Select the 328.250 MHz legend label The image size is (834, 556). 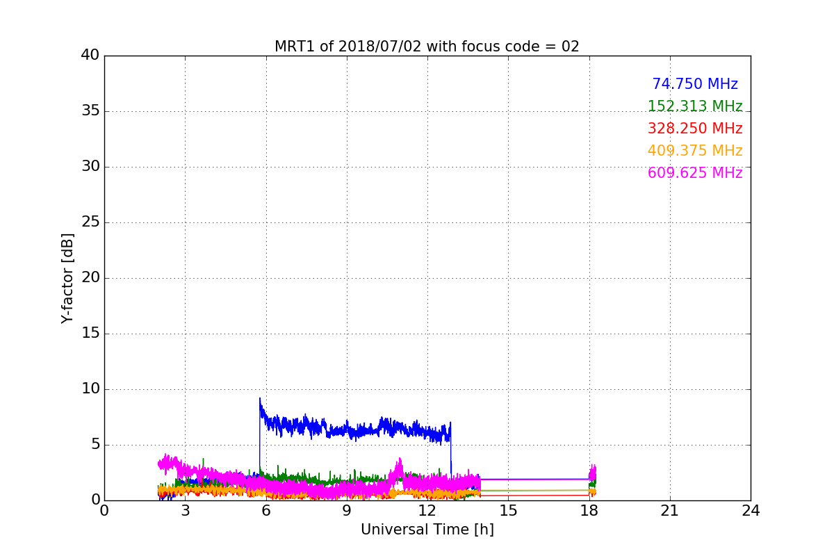coord(695,129)
